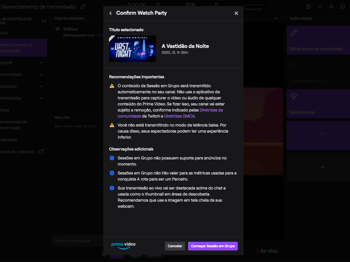
Task: Open notifications bell icon
Action: tap(332, 7)
